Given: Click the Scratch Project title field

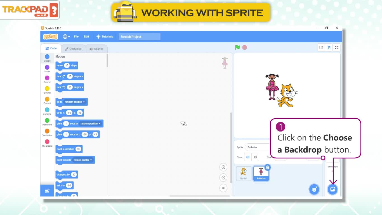Looking at the screenshot, I should (139, 37).
